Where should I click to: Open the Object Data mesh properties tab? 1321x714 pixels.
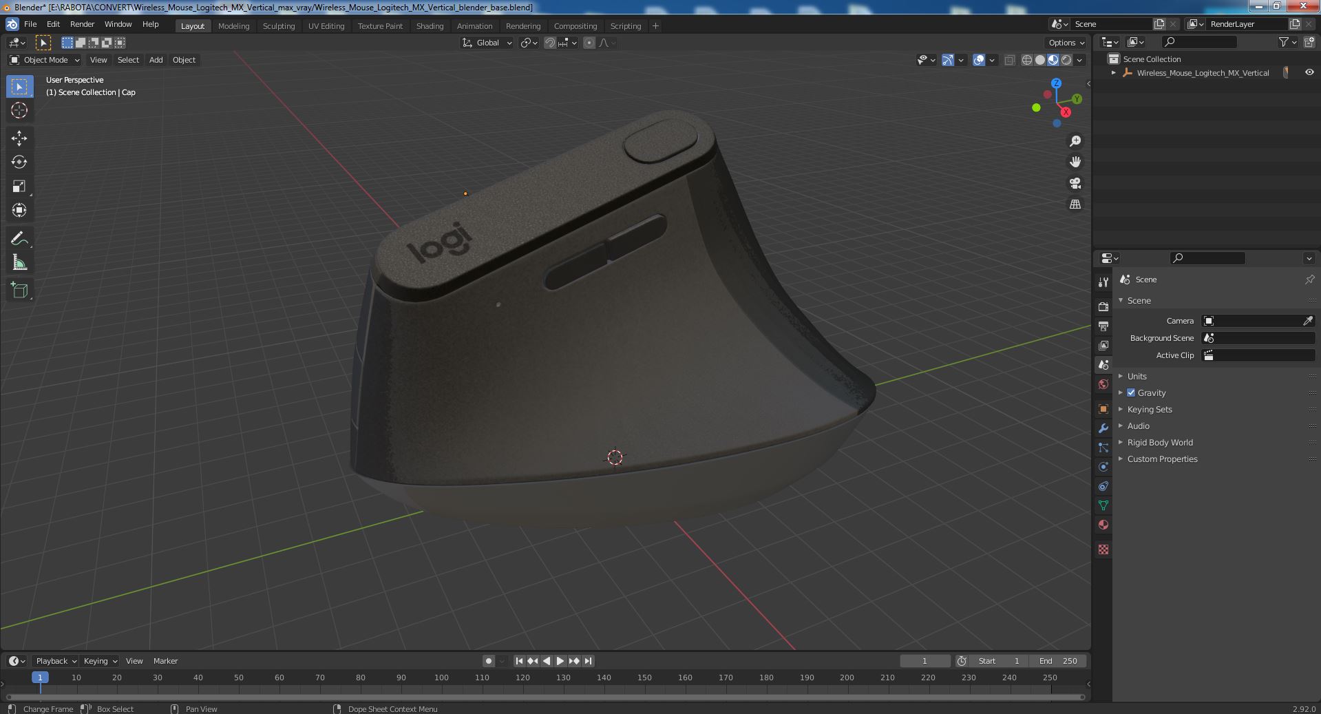1103,505
